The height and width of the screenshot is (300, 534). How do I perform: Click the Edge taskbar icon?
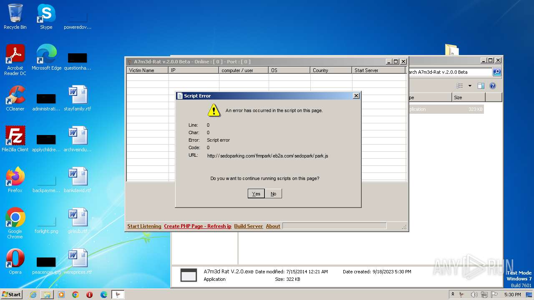tap(104, 295)
